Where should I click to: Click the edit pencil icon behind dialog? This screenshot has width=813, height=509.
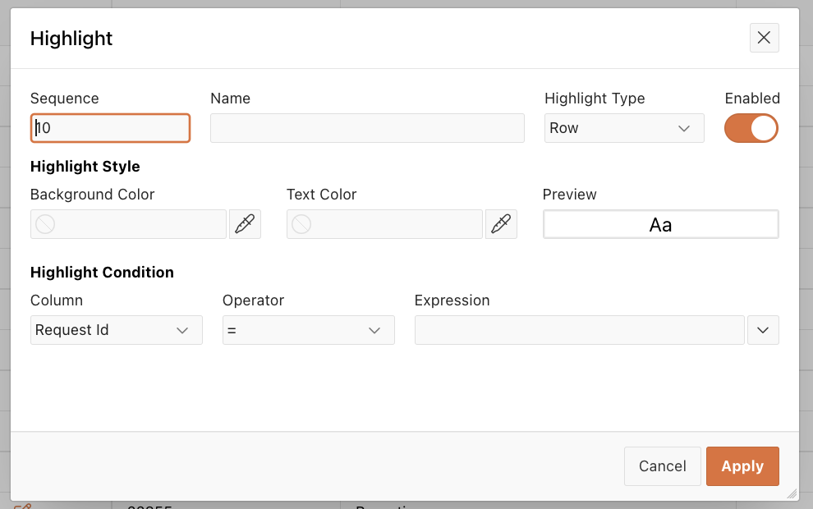(22, 506)
